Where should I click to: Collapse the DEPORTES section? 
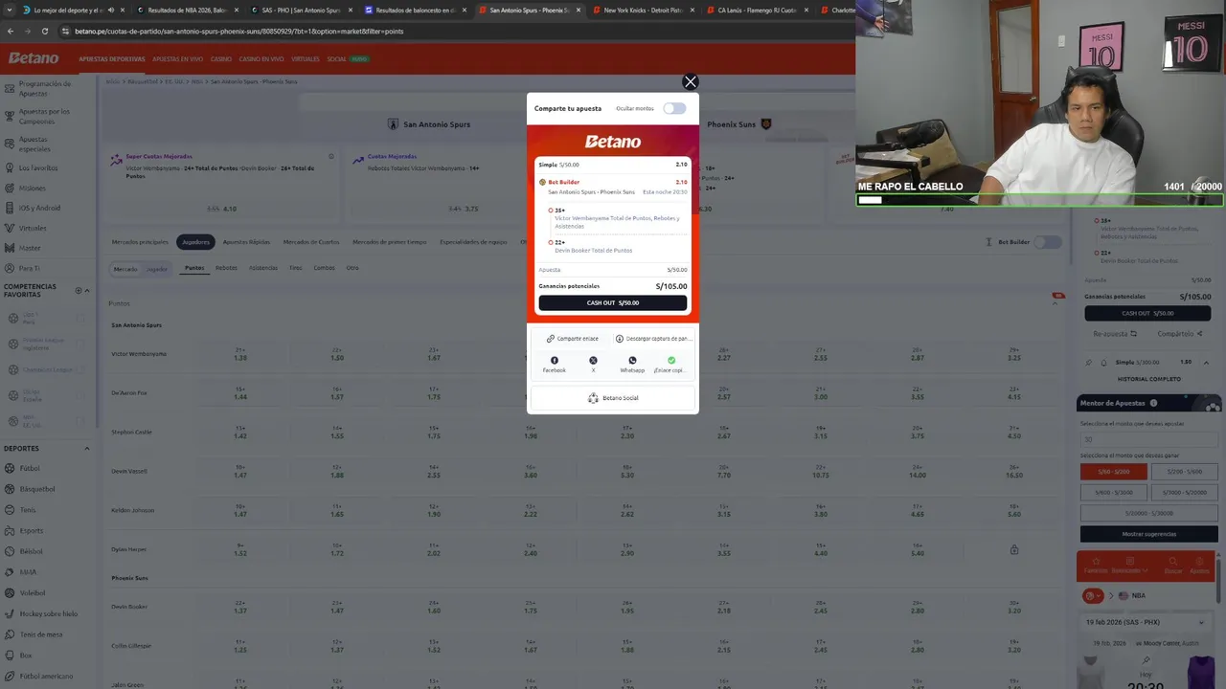tap(87, 448)
